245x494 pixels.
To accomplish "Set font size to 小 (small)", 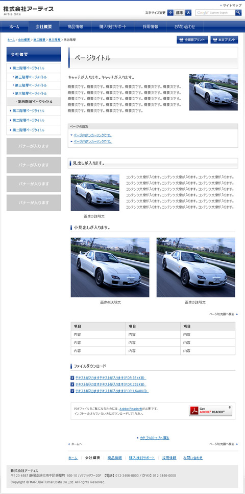I will pyautogui.click(x=170, y=13).
